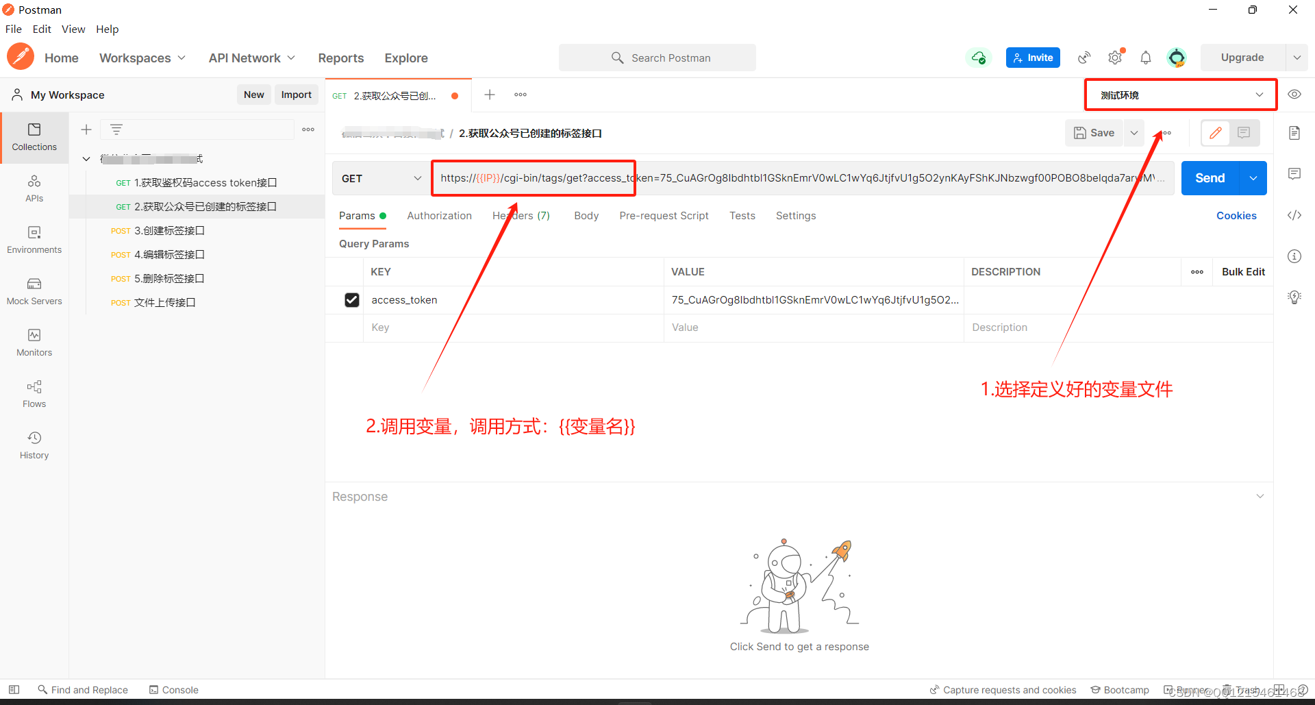Switch to comment mode icon
The width and height of the screenshot is (1315, 705).
point(1244,133)
